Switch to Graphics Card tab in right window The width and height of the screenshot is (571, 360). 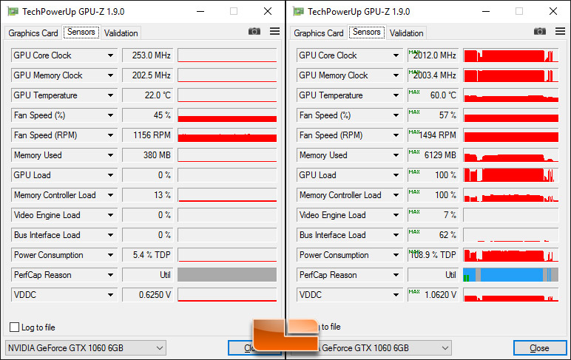319,33
